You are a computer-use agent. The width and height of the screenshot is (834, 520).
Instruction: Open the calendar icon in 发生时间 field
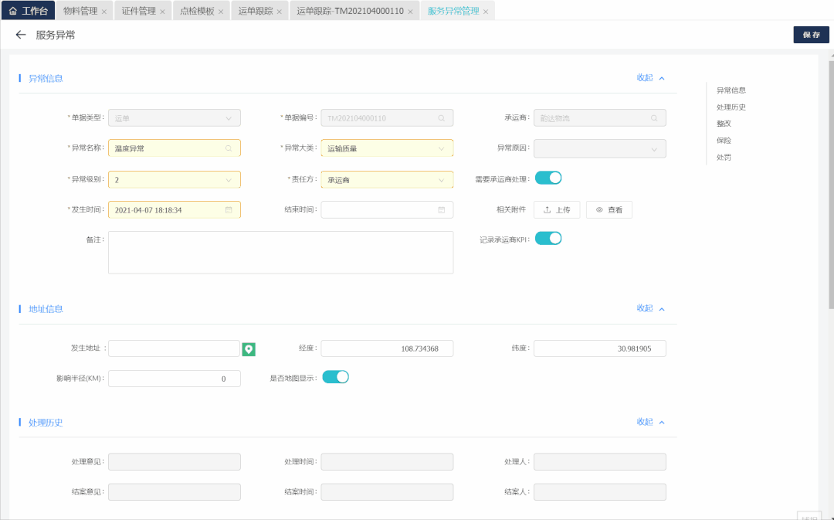click(x=229, y=210)
